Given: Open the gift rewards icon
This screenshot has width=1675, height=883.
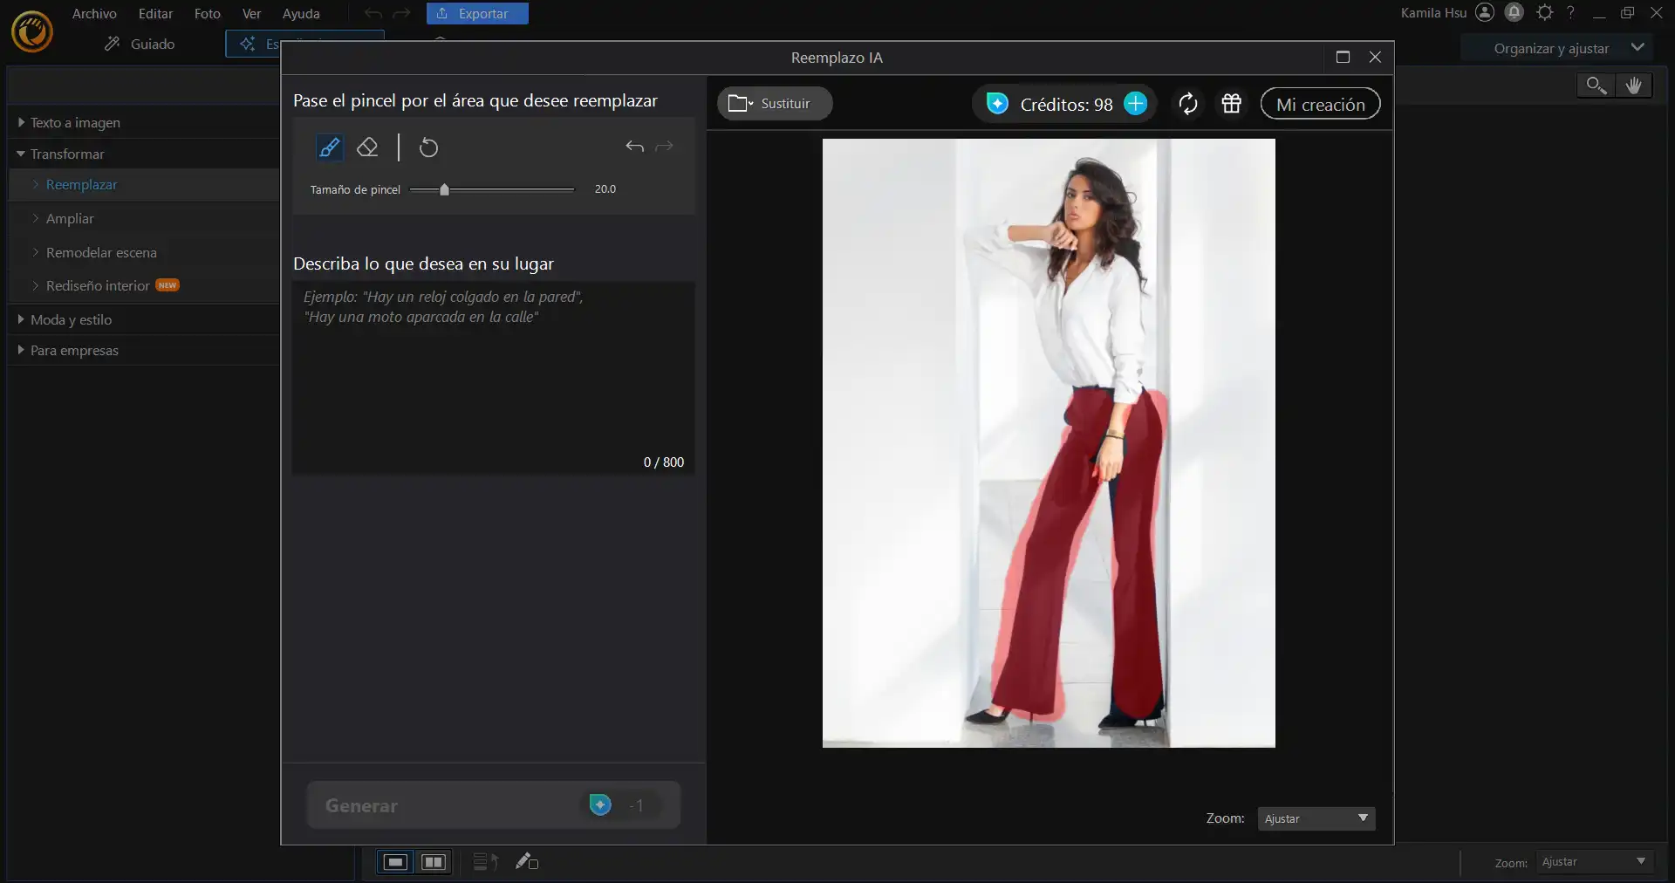Looking at the screenshot, I should (1231, 104).
